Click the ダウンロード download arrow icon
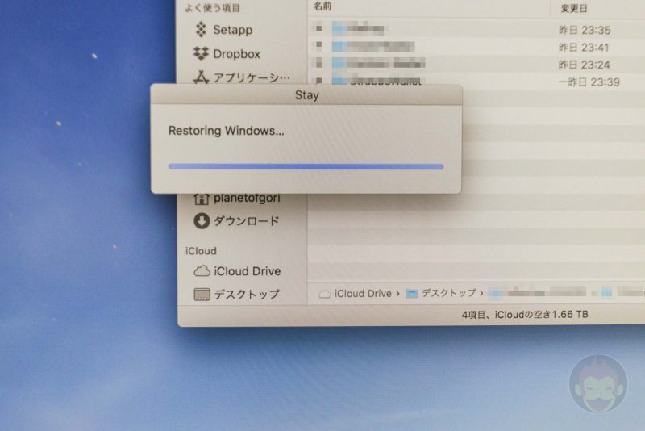The width and height of the screenshot is (645, 431). tap(202, 220)
